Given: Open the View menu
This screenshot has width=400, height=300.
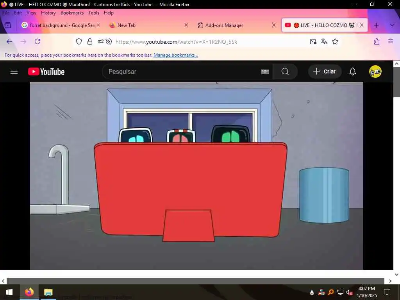Looking at the screenshot, I should pos(31,13).
